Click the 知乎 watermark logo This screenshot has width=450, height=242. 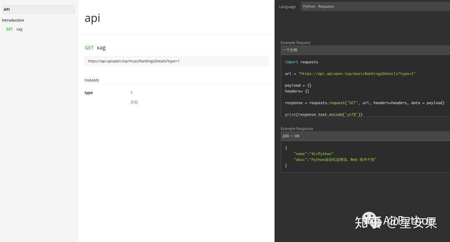(x=367, y=221)
